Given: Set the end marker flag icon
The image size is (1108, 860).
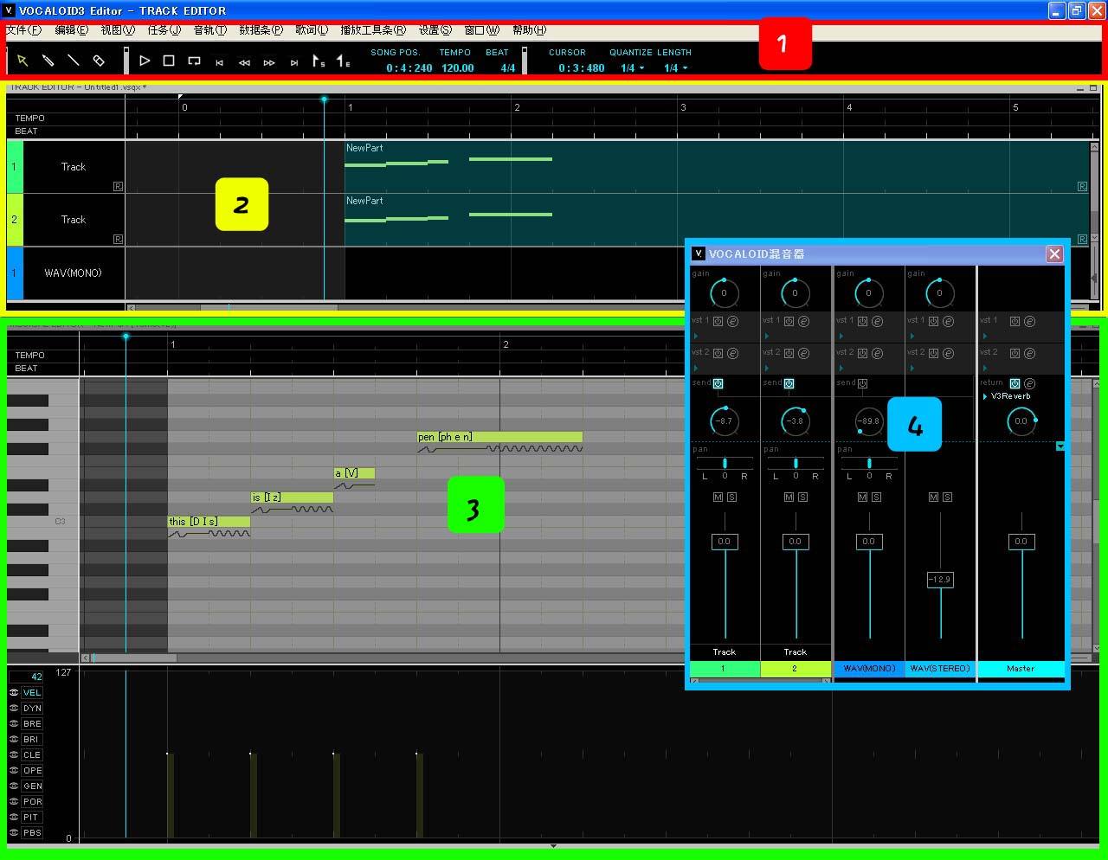Looking at the screenshot, I should click(x=344, y=61).
